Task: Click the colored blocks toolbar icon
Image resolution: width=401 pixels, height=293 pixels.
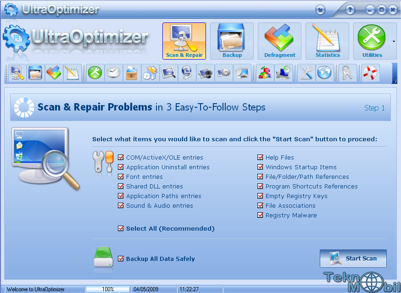Action: point(265,73)
